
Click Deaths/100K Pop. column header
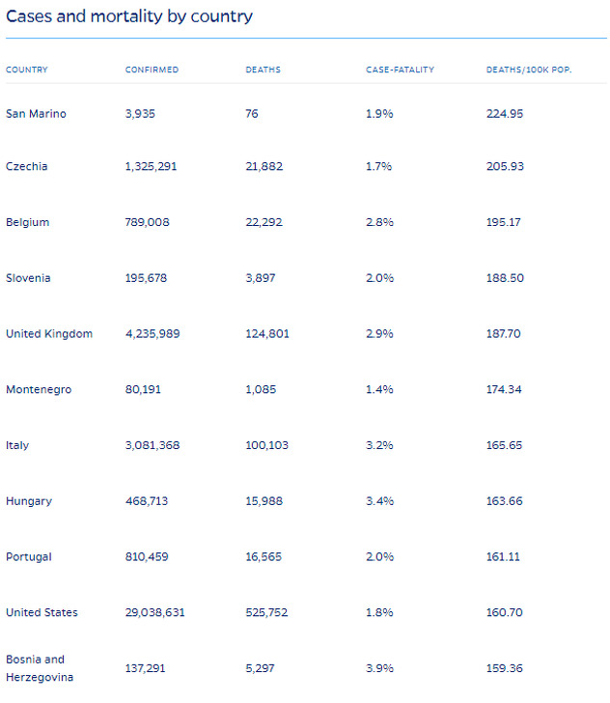click(529, 70)
